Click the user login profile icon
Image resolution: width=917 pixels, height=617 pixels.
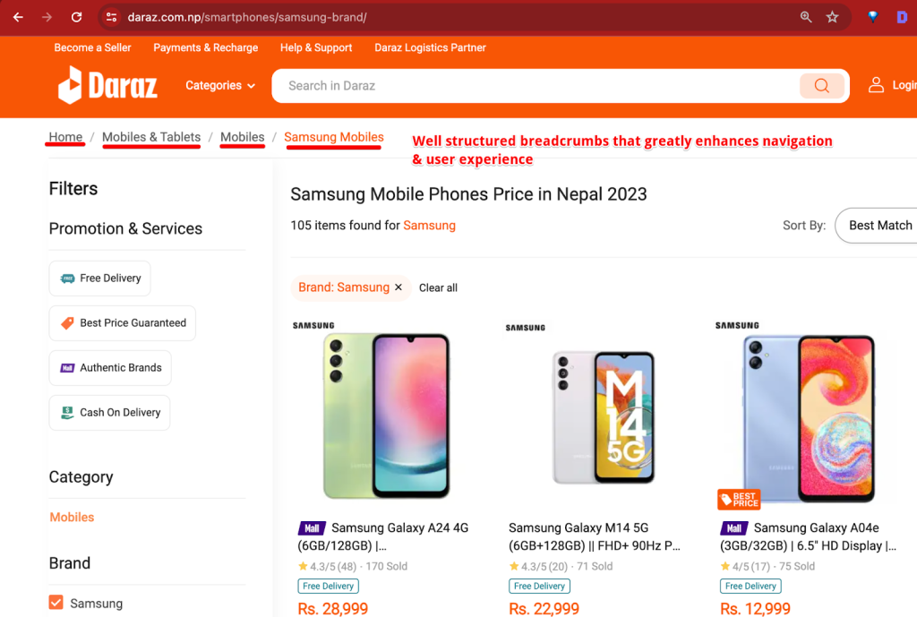876,85
